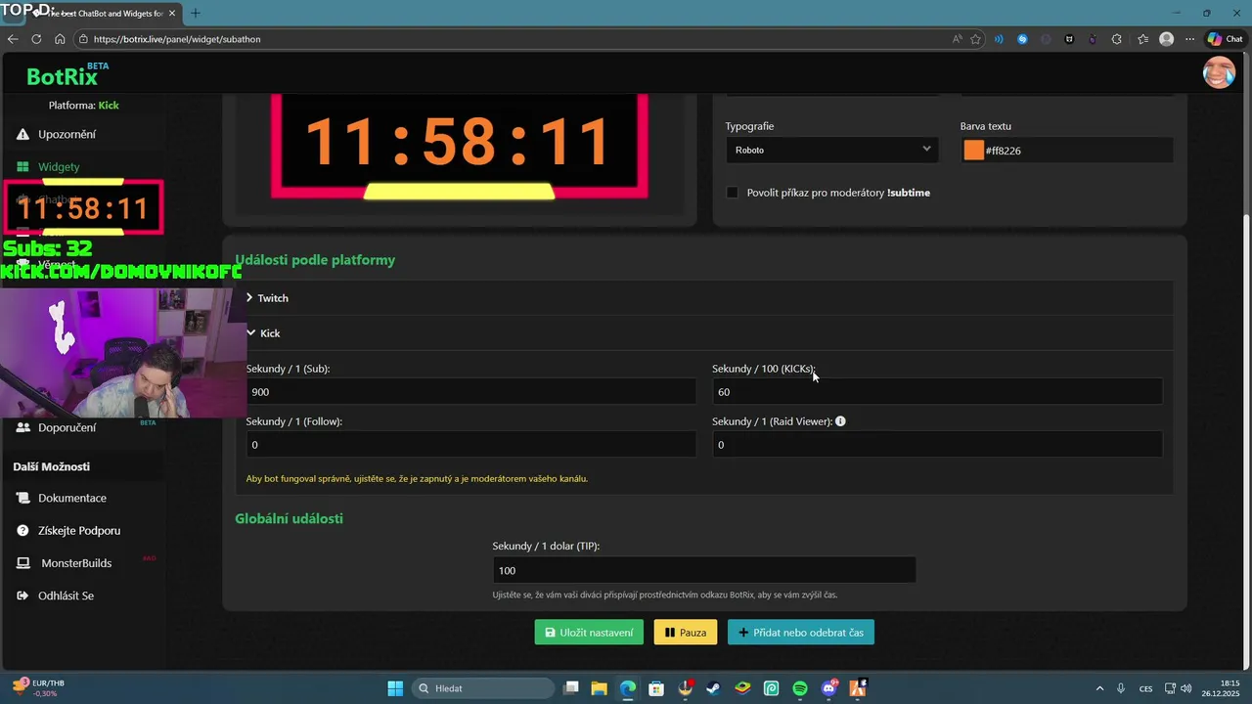Open Discord from the taskbar
The width and height of the screenshot is (1252, 704).
coord(828,688)
